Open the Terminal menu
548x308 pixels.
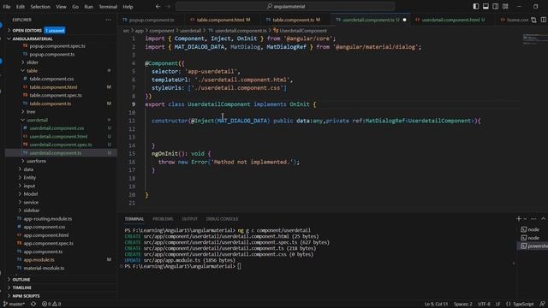(108, 6)
